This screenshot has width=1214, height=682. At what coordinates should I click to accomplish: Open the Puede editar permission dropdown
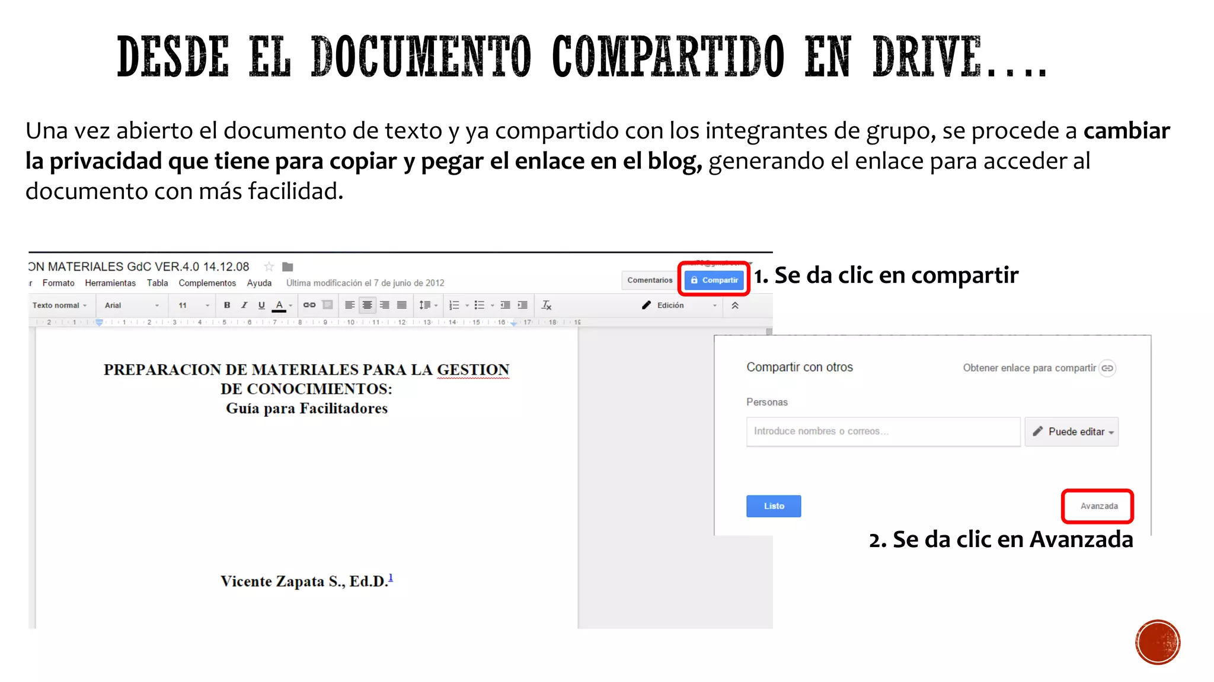point(1072,432)
